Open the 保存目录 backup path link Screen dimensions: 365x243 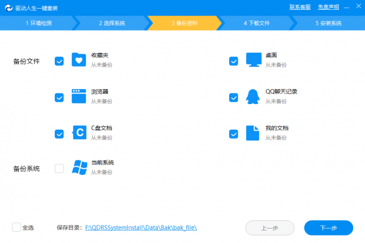click(x=141, y=227)
